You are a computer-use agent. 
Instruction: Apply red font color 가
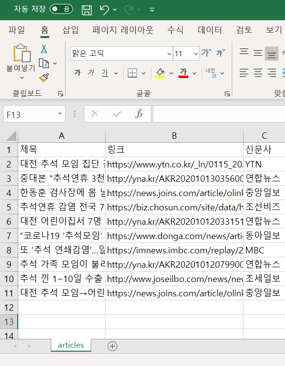click(x=183, y=73)
